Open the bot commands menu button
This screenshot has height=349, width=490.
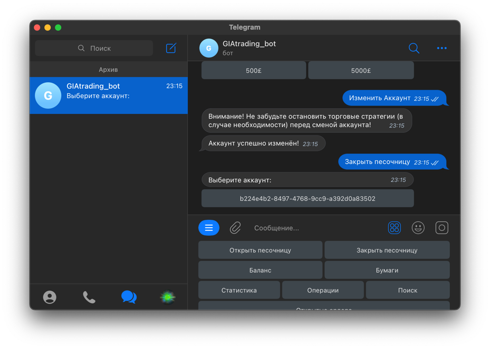209,228
